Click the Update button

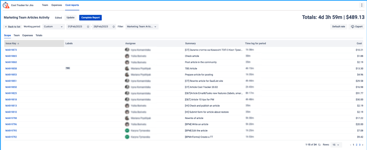pos(71,18)
